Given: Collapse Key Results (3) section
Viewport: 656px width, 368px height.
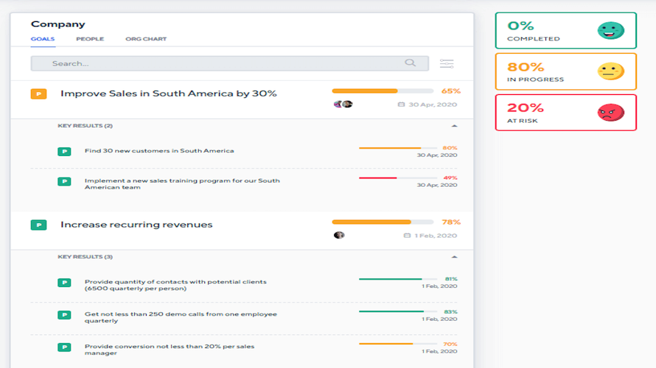Looking at the screenshot, I should [454, 257].
